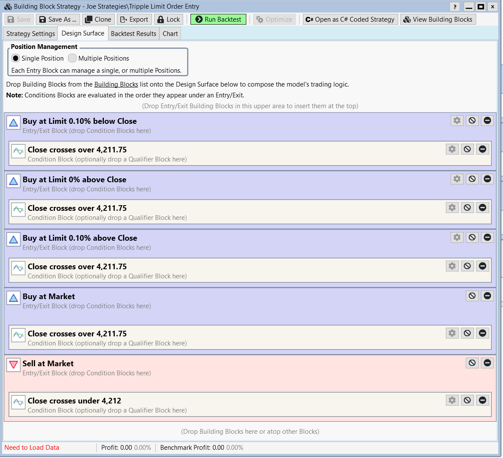Open the Chart tab
The image size is (503, 458).
coord(170,34)
